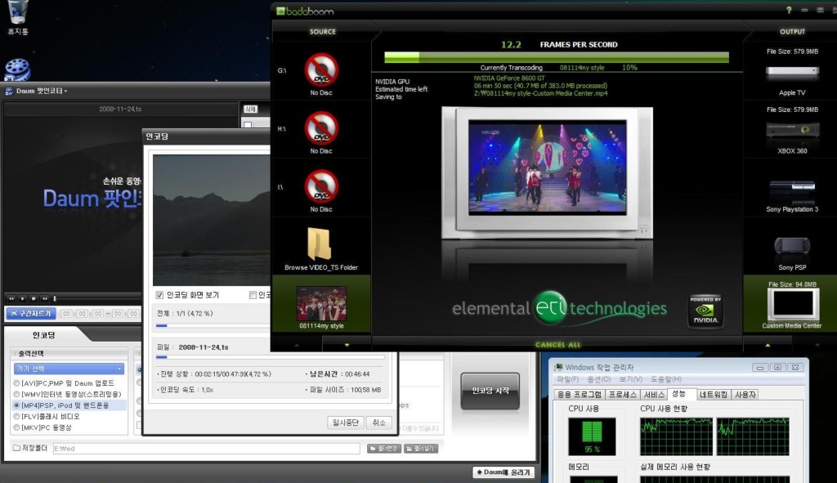The image size is (837, 483).
Task: Click 2008-11-24.ts file name header
Action: point(120,109)
